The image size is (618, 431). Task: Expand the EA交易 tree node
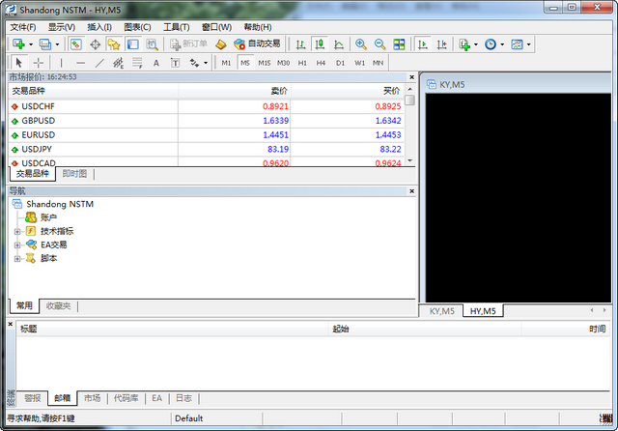pos(17,244)
